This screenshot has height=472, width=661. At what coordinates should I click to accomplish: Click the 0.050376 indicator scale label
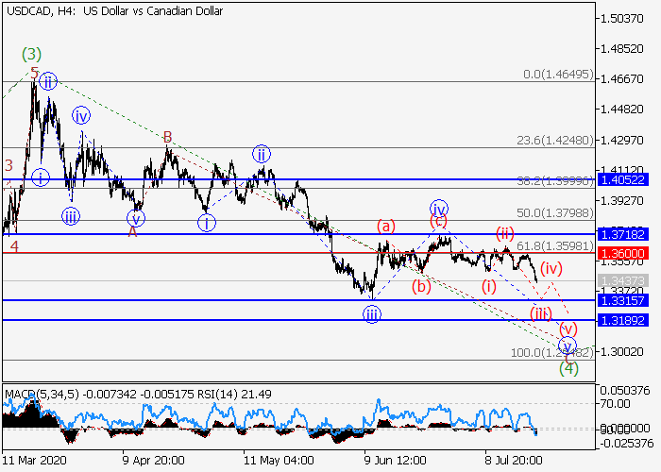click(x=625, y=391)
